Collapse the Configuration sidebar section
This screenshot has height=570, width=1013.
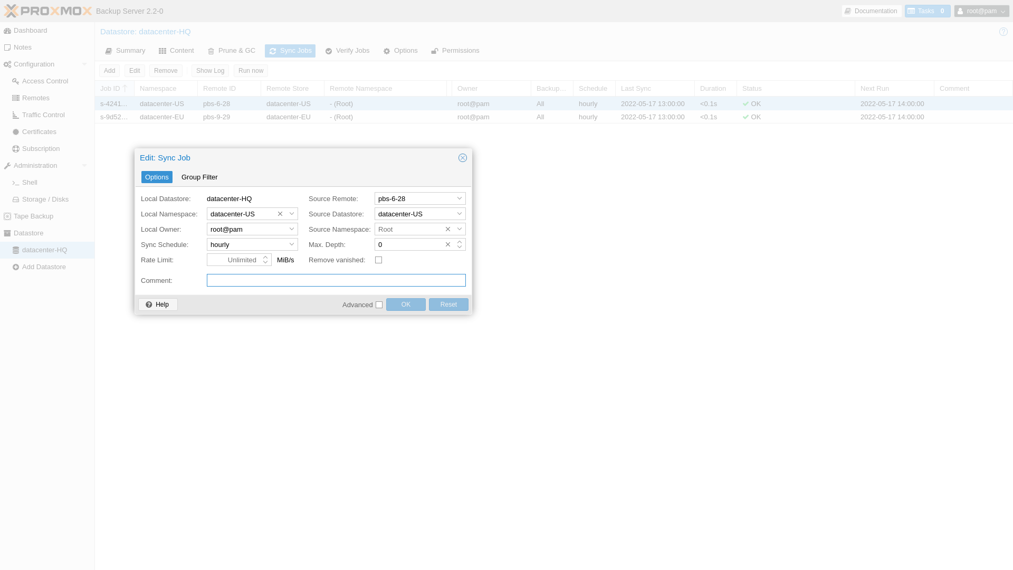84,64
